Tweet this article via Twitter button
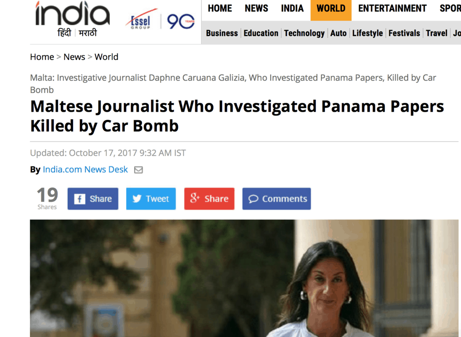 coord(151,199)
